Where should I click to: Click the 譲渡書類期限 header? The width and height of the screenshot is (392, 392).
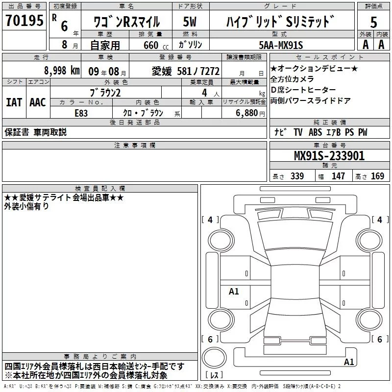(x=244, y=57)
